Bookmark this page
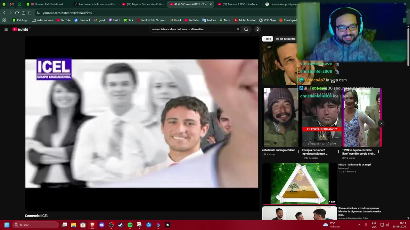 [30, 13]
